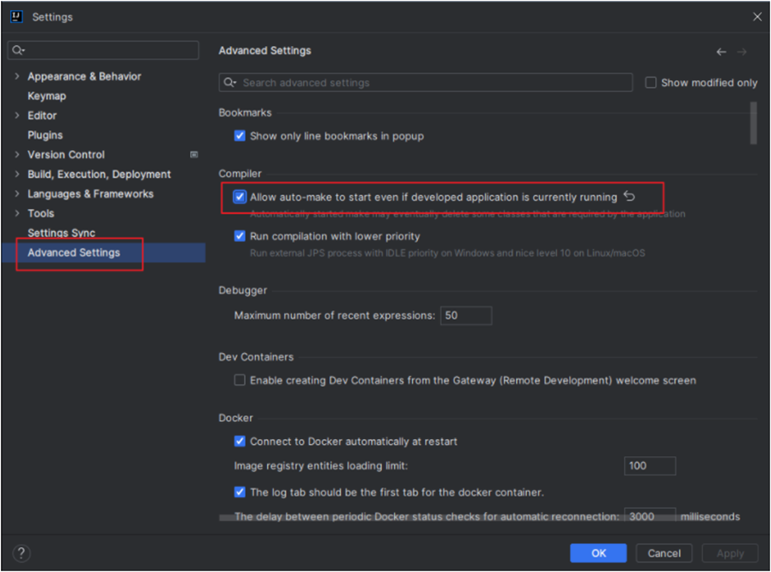The width and height of the screenshot is (771, 572).
Task: Click the magnifier icon in sidebar search
Action: coord(18,50)
